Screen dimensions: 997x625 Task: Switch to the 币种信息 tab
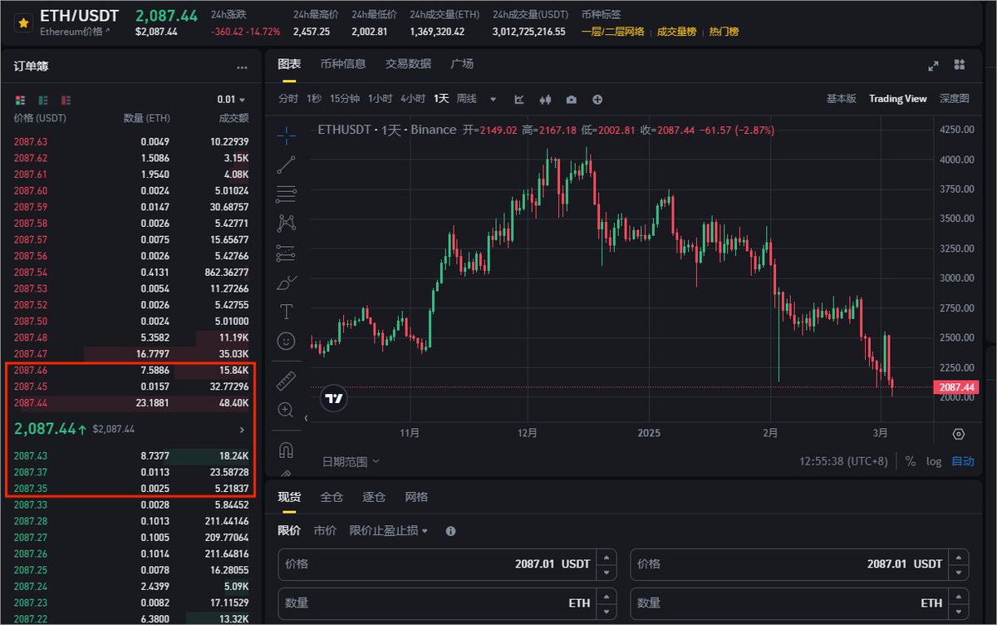tap(344, 63)
